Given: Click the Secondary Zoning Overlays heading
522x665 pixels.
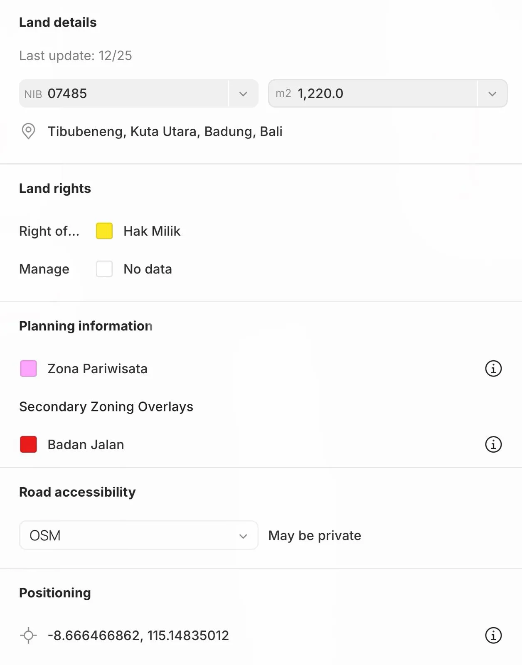Looking at the screenshot, I should pyautogui.click(x=106, y=406).
